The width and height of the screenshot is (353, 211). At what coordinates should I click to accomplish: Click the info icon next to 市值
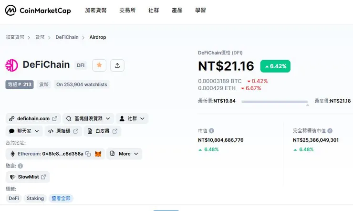coord(211,131)
